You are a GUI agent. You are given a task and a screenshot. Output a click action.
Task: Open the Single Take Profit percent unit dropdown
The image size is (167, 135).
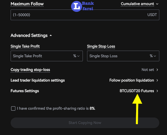(76, 56)
